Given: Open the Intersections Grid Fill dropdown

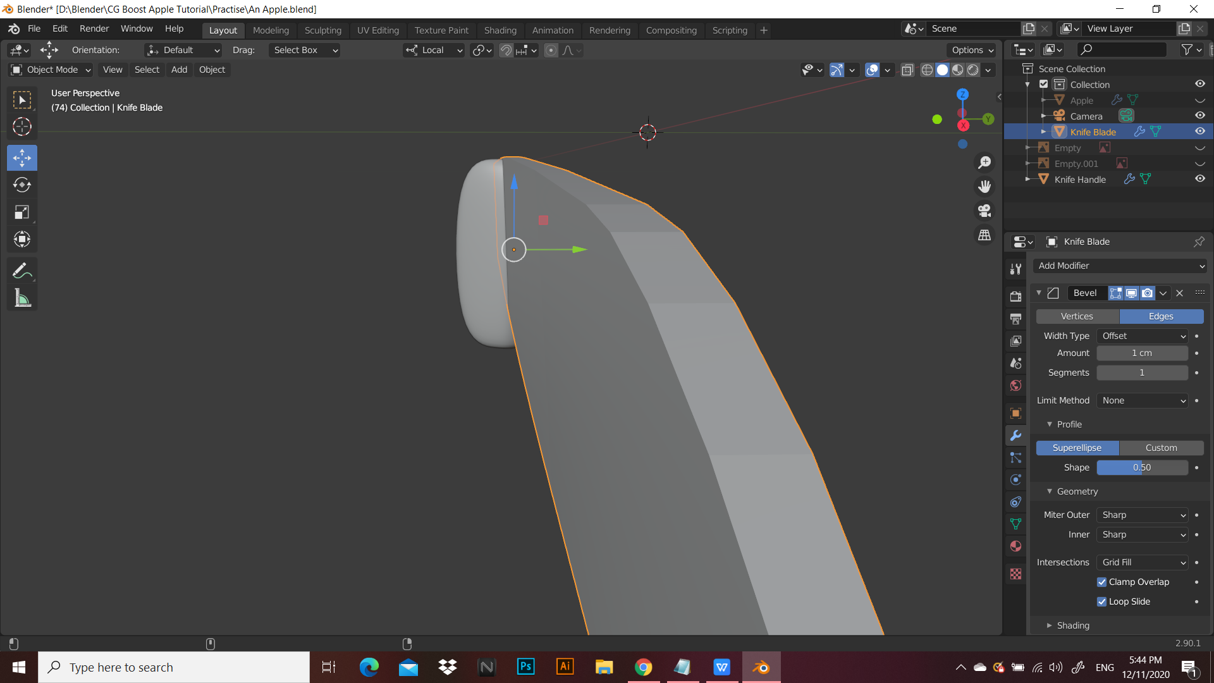Looking at the screenshot, I should point(1143,562).
